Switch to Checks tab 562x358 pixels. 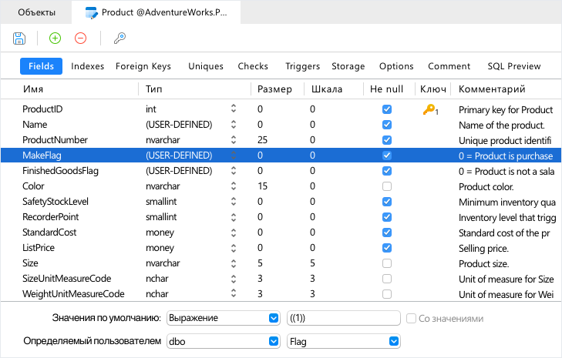pos(253,66)
